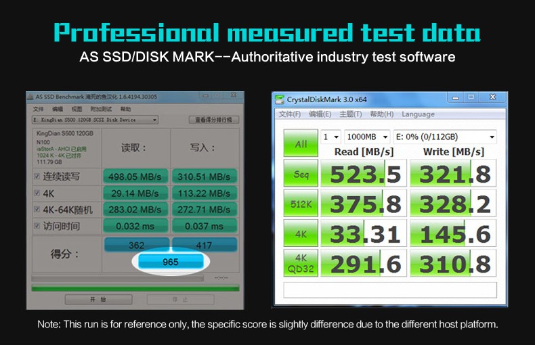Click the write score 417
The image size is (535, 347).
[x=204, y=245]
